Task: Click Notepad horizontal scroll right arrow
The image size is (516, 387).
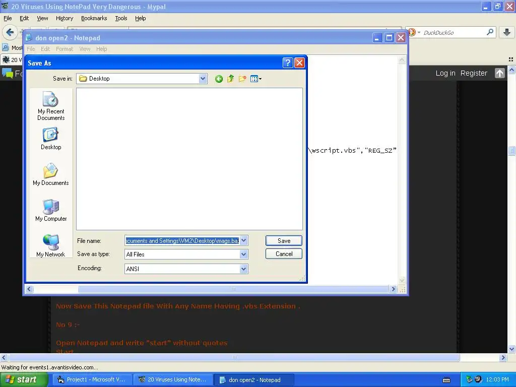Action: pos(393,289)
